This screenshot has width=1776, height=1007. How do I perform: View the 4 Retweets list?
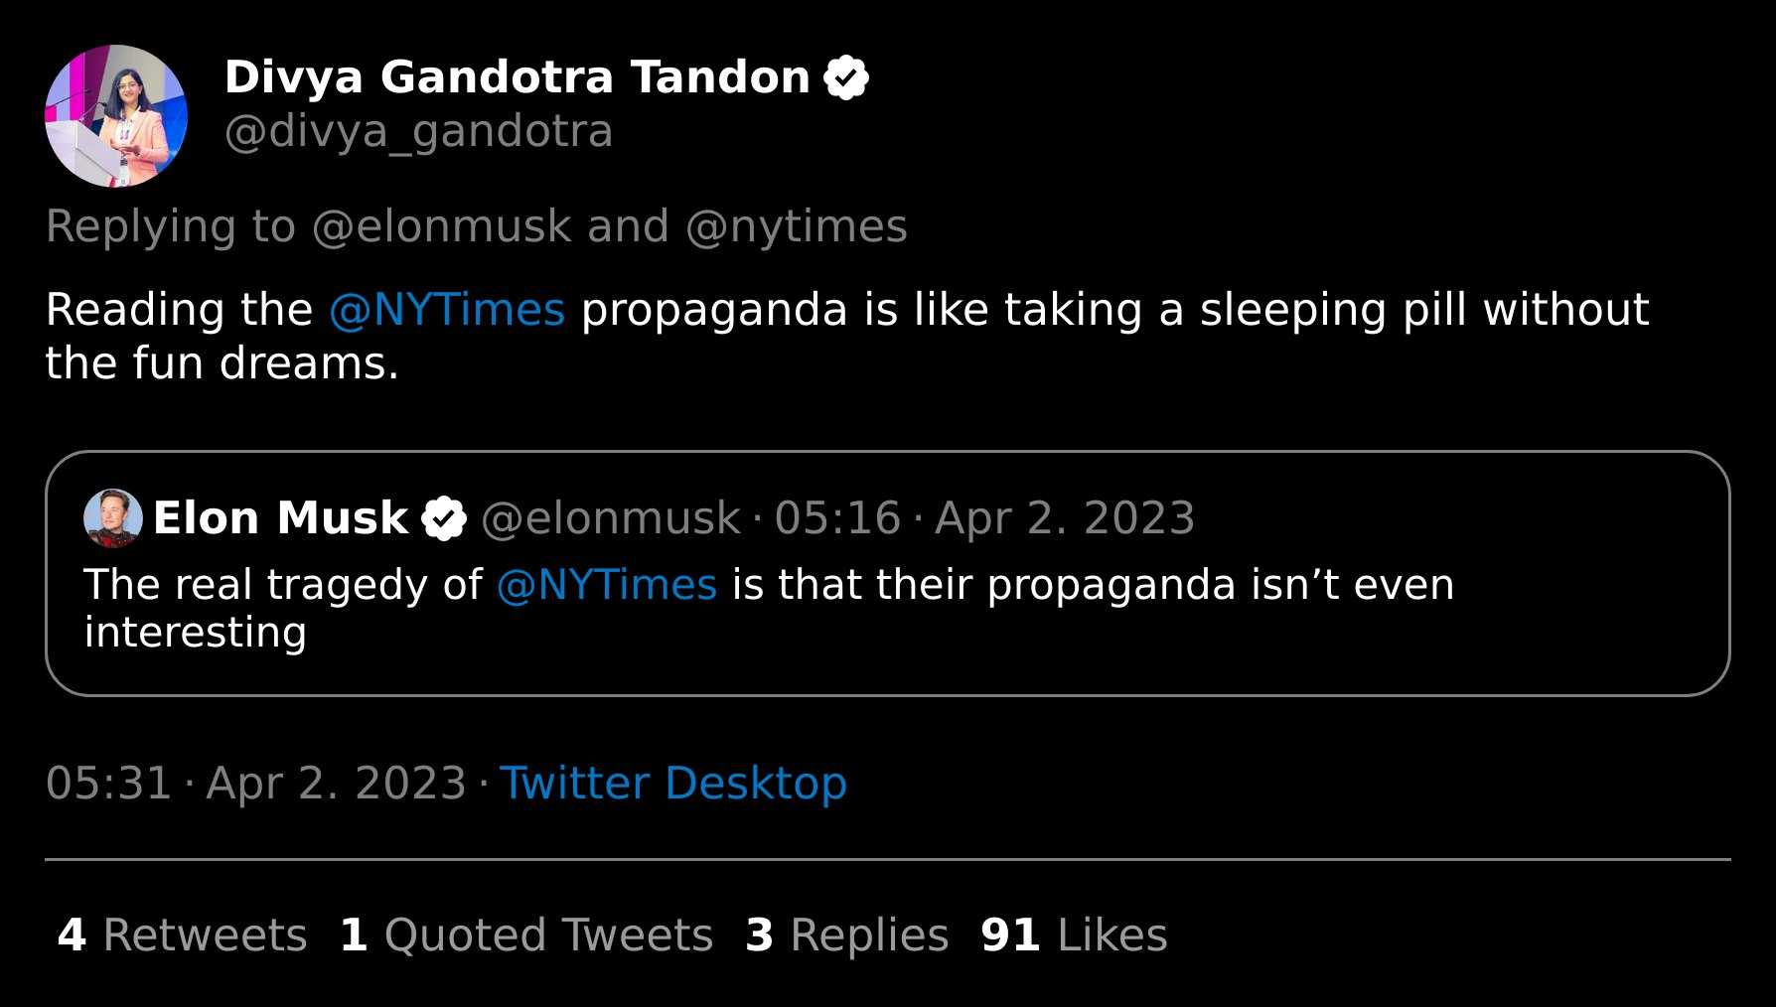click(183, 935)
